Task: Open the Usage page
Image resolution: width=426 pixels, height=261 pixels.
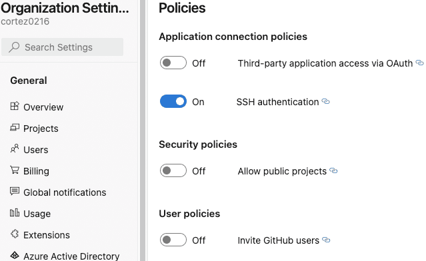Action: [x=37, y=214]
